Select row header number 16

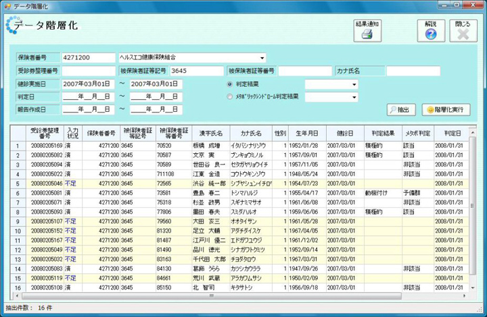[x=18, y=287]
